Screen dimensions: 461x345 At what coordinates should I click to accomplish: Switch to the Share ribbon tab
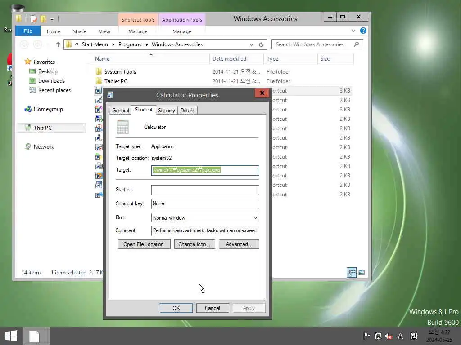[x=79, y=31]
